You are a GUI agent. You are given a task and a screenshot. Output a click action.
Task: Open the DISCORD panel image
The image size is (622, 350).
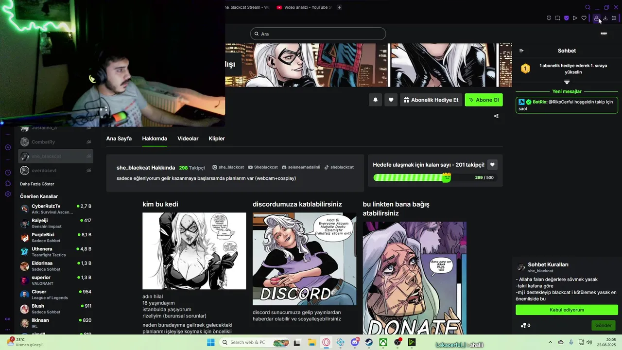304,259
